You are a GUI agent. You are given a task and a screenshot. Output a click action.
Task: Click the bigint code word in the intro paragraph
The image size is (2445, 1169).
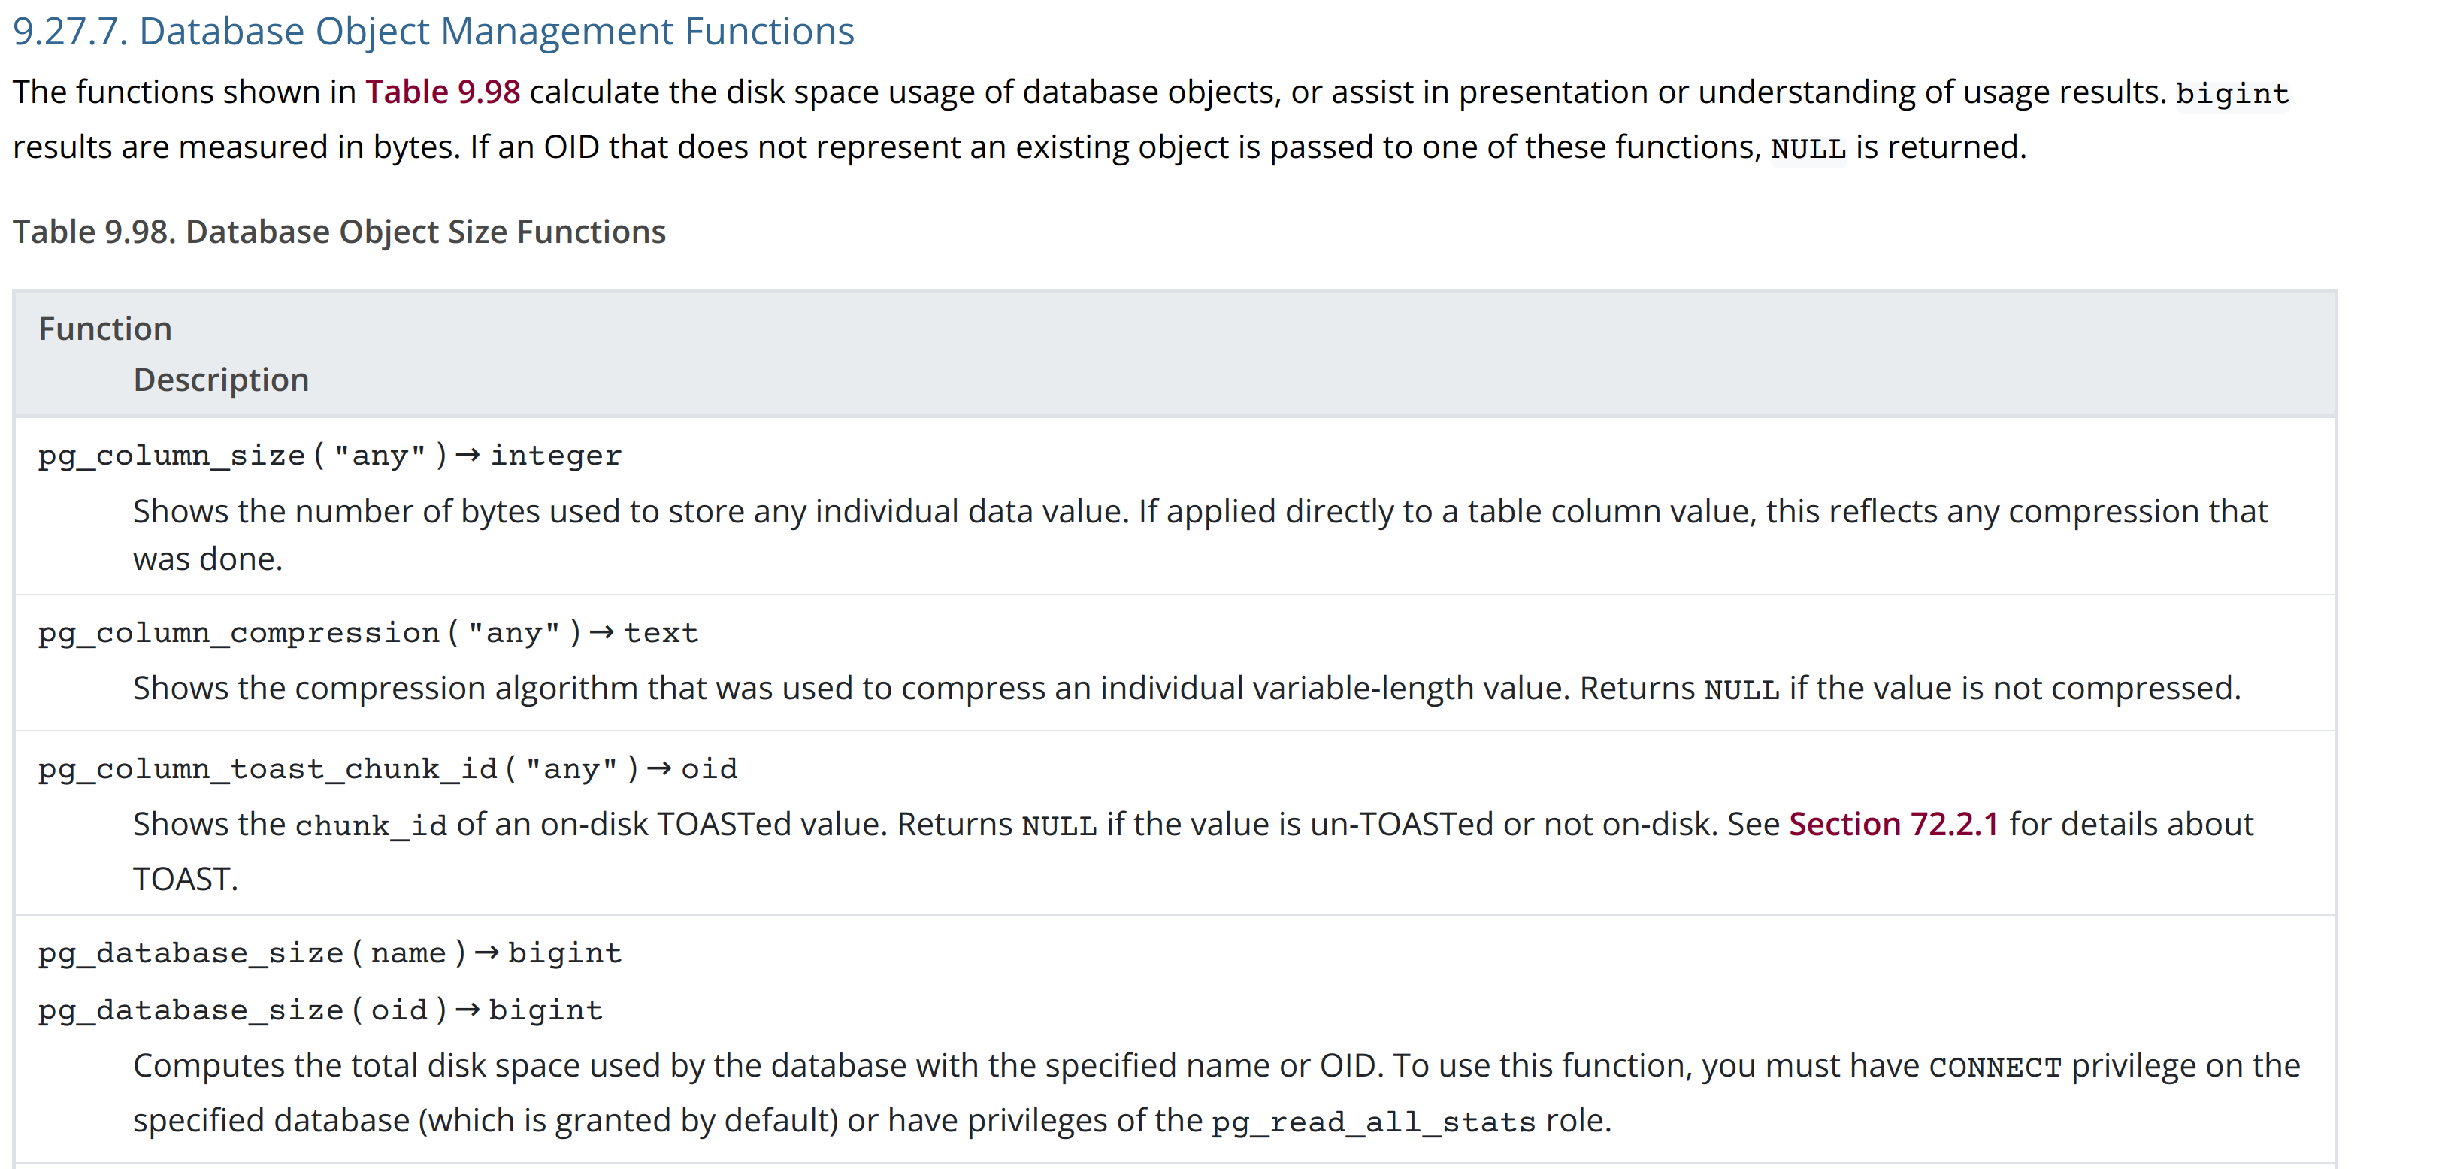tap(2232, 94)
